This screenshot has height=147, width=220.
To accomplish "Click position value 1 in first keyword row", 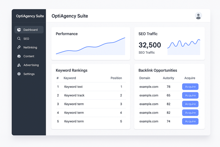I will point(121,87).
